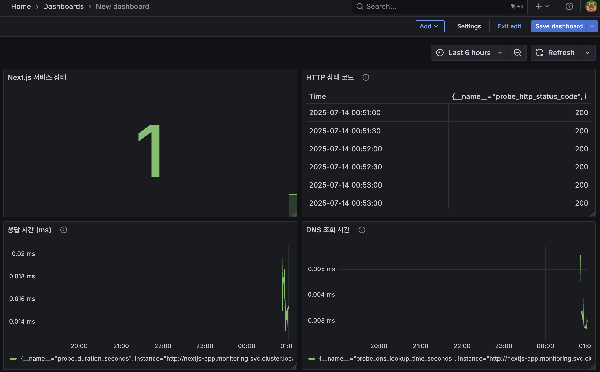
Task: Expand the Save dashboard options chevron
Action: 593,26
